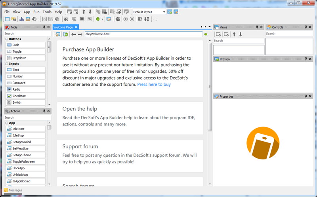
Task: Toggle the pin on the Controls panel
Action: coord(306,27)
